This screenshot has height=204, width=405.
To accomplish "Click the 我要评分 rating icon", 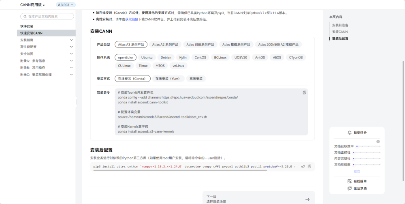I will tap(350, 133).
